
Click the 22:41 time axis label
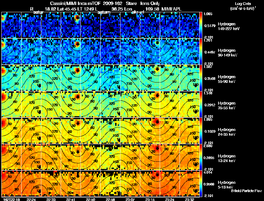[x=71, y=200]
